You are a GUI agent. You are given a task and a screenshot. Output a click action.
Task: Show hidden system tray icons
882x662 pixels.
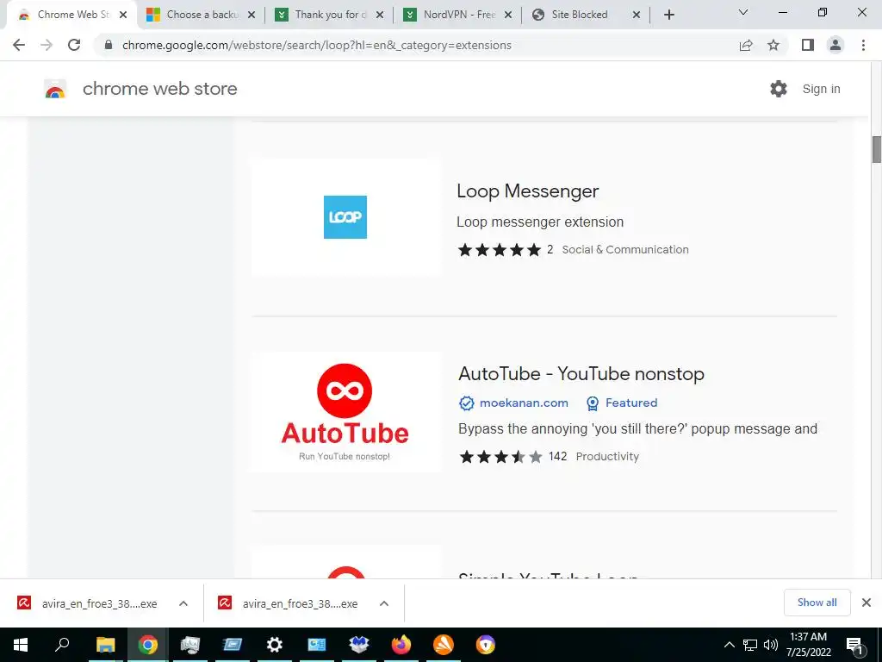(729, 645)
